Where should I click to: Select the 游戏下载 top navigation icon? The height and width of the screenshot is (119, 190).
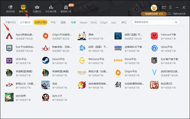tap(23, 7)
